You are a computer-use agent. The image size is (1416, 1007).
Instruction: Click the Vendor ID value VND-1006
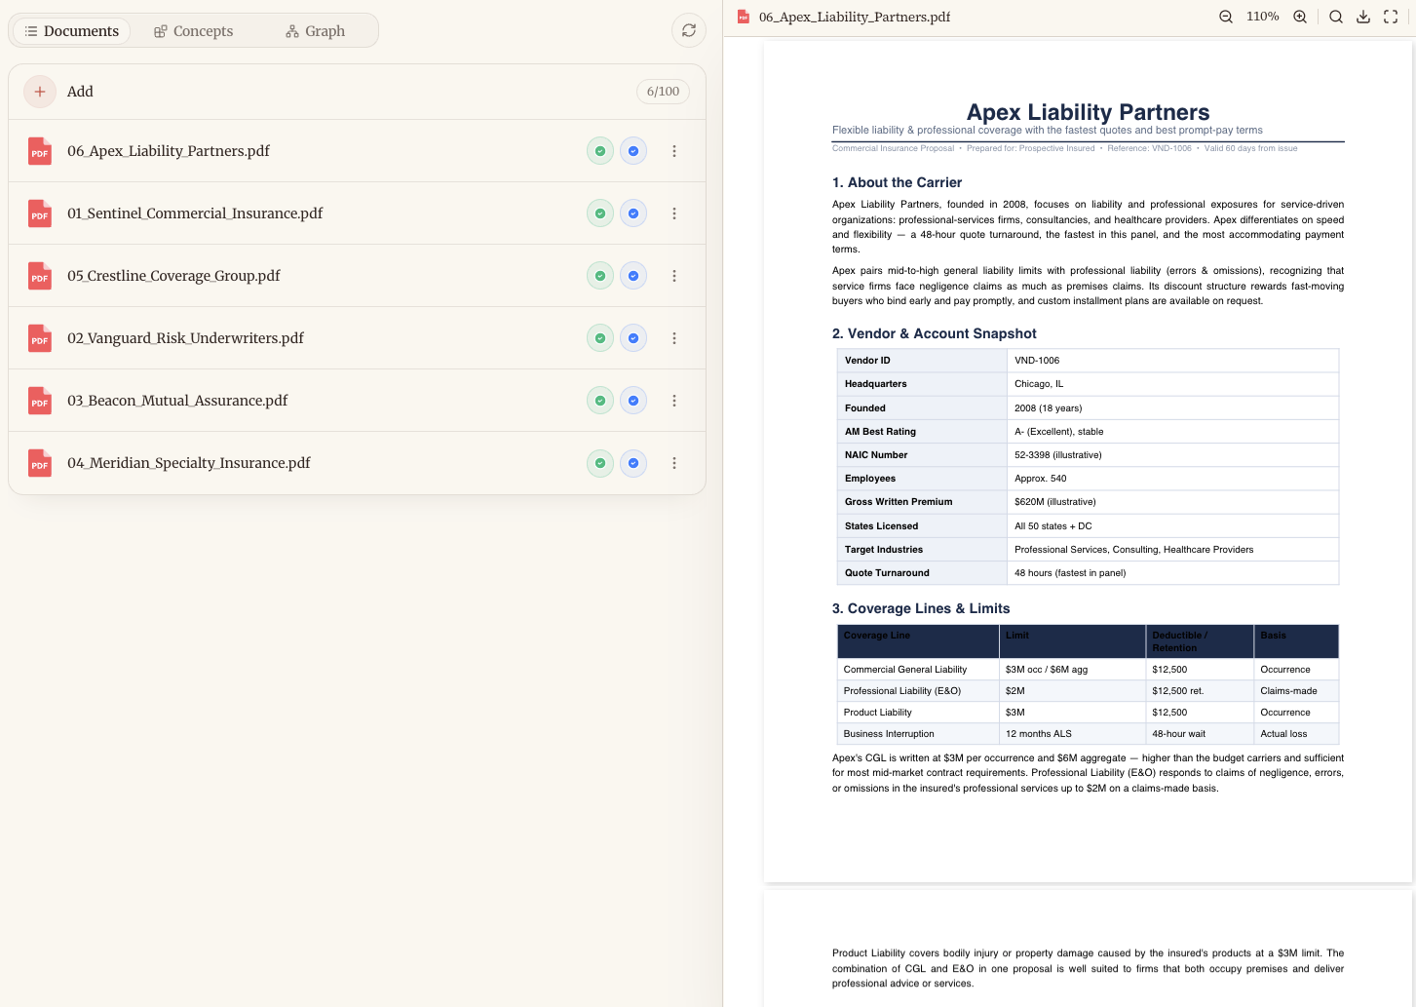(1037, 361)
